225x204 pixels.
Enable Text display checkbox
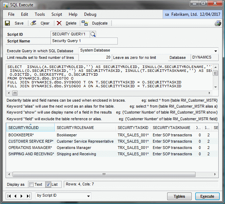tap(31, 184)
